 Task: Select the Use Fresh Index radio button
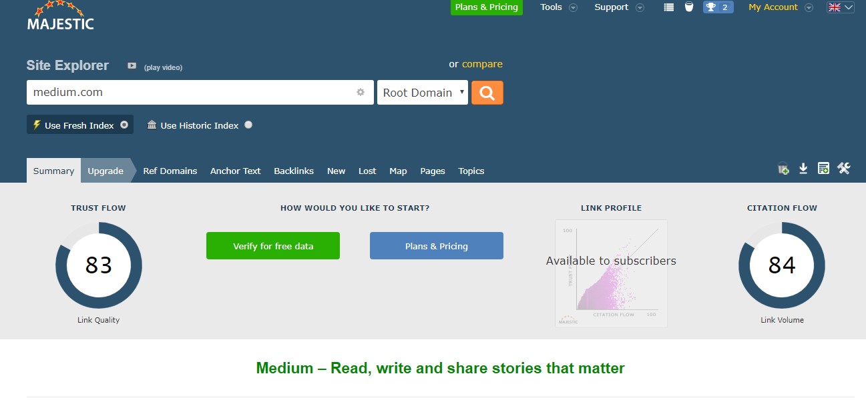point(124,125)
